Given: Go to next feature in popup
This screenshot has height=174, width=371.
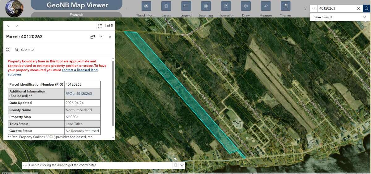Looking at the screenshot, I should (17, 26).
